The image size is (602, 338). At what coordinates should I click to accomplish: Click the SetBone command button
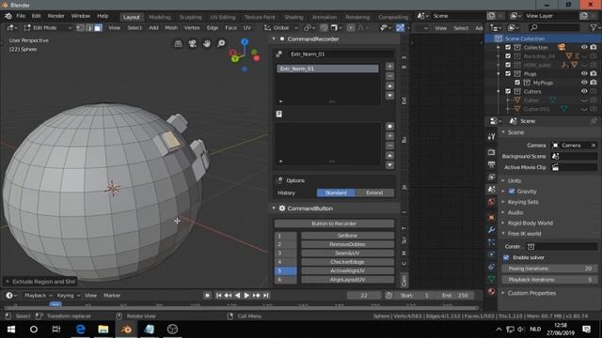tap(347, 236)
